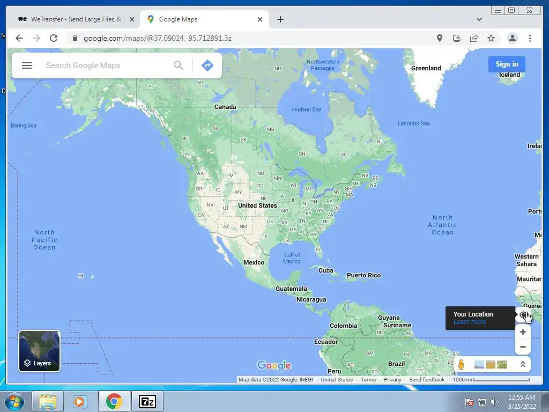Open the Google Maps hamburger menu
The height and width of the screenshot is (412, 549).
point(27,65)
